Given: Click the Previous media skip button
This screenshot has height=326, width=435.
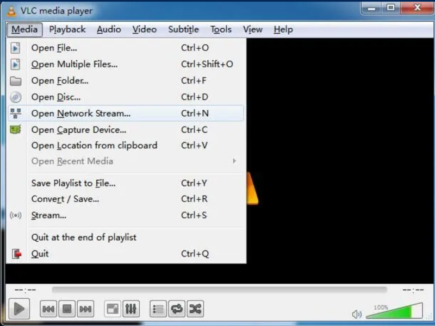Looking at the screenshot, I should coord(48,309).
